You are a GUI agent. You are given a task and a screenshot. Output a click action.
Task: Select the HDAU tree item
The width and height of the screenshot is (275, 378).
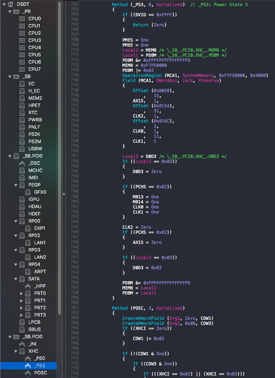click(x=35, y=207)
